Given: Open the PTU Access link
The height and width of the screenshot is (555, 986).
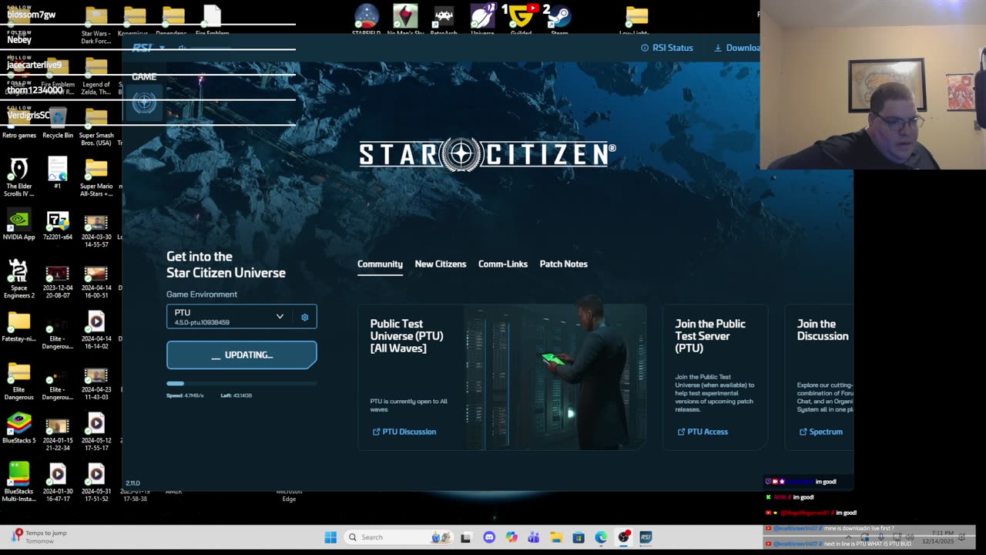Looking at the screenshot, I should [x=703, y=432].
